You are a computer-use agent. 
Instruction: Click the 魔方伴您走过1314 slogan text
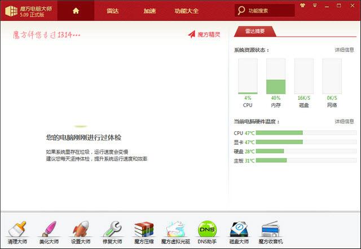click(46, 35)
